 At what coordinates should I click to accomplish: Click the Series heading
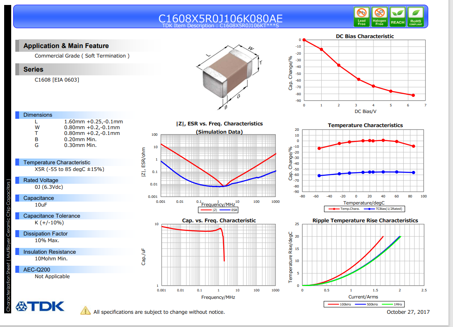point(33,69)
